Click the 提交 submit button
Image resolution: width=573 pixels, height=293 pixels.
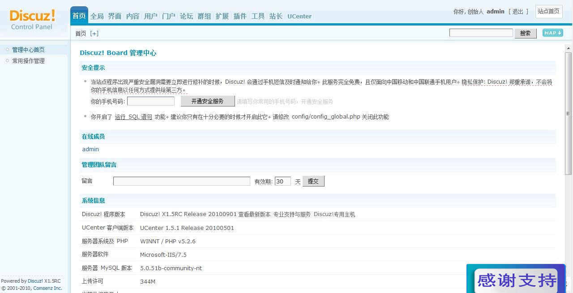[313, 181]
